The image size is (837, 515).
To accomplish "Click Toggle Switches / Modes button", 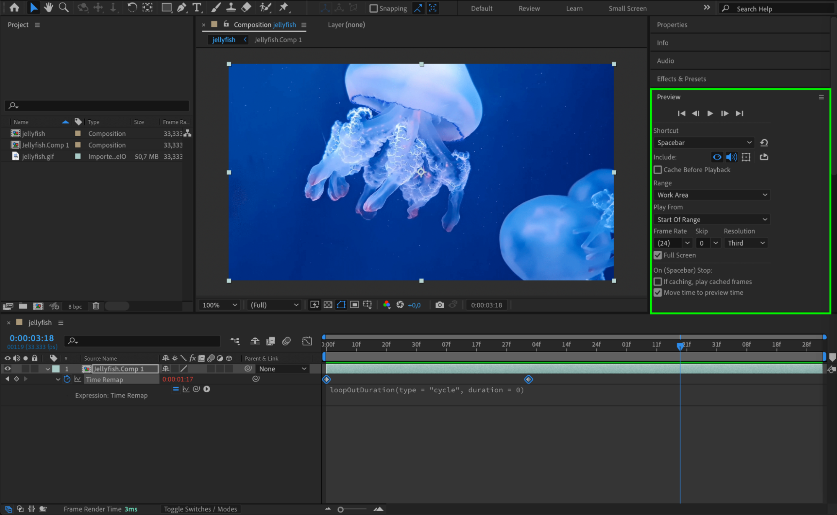I will (x=200, y=509).
